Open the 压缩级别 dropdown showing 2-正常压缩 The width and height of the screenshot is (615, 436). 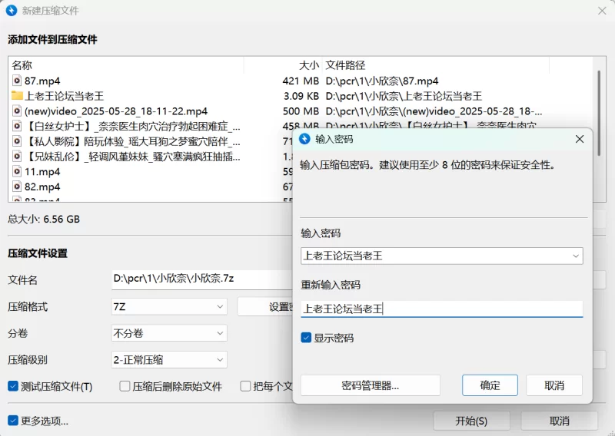pyautogui.click(x=169, y=359)
